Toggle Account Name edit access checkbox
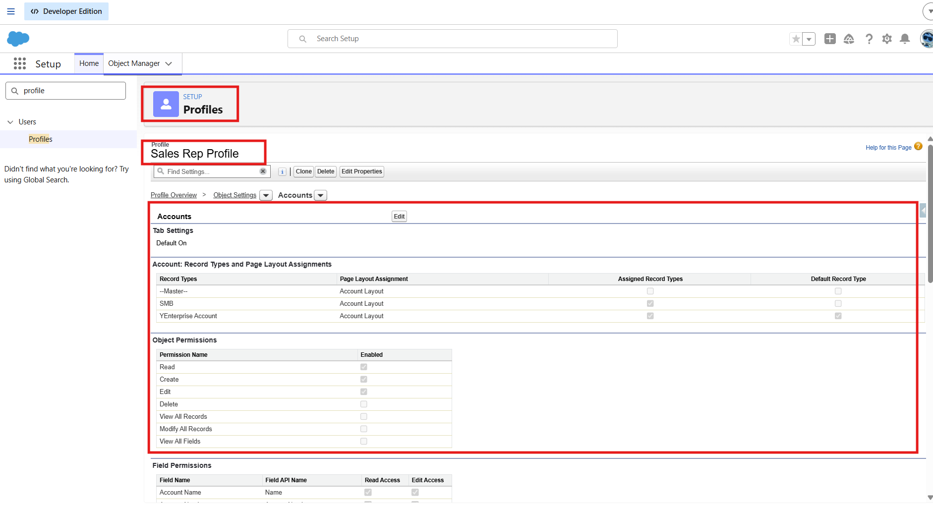The height and width of the screenshot is (506, 933). point(415,493)
